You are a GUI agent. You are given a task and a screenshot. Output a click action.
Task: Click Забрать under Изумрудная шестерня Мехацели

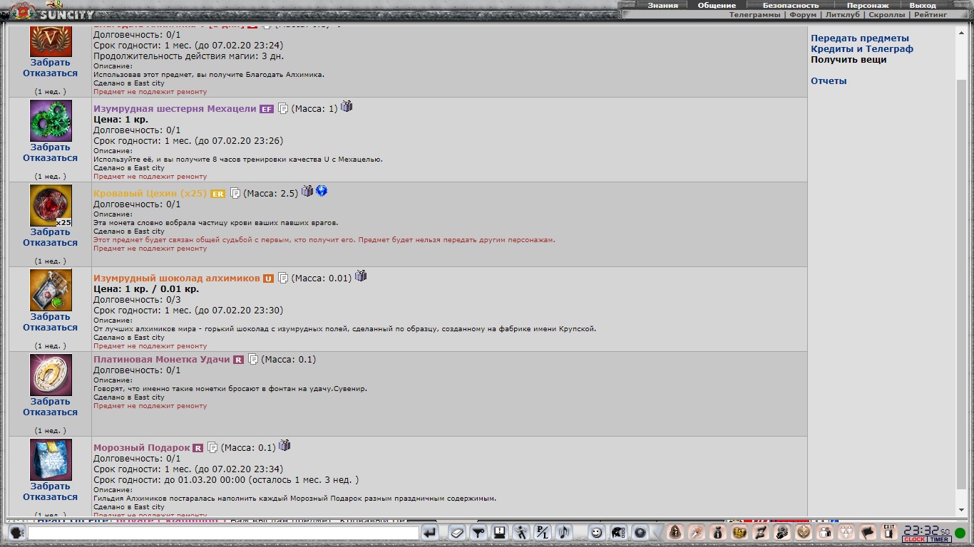[x=50, y=147]
